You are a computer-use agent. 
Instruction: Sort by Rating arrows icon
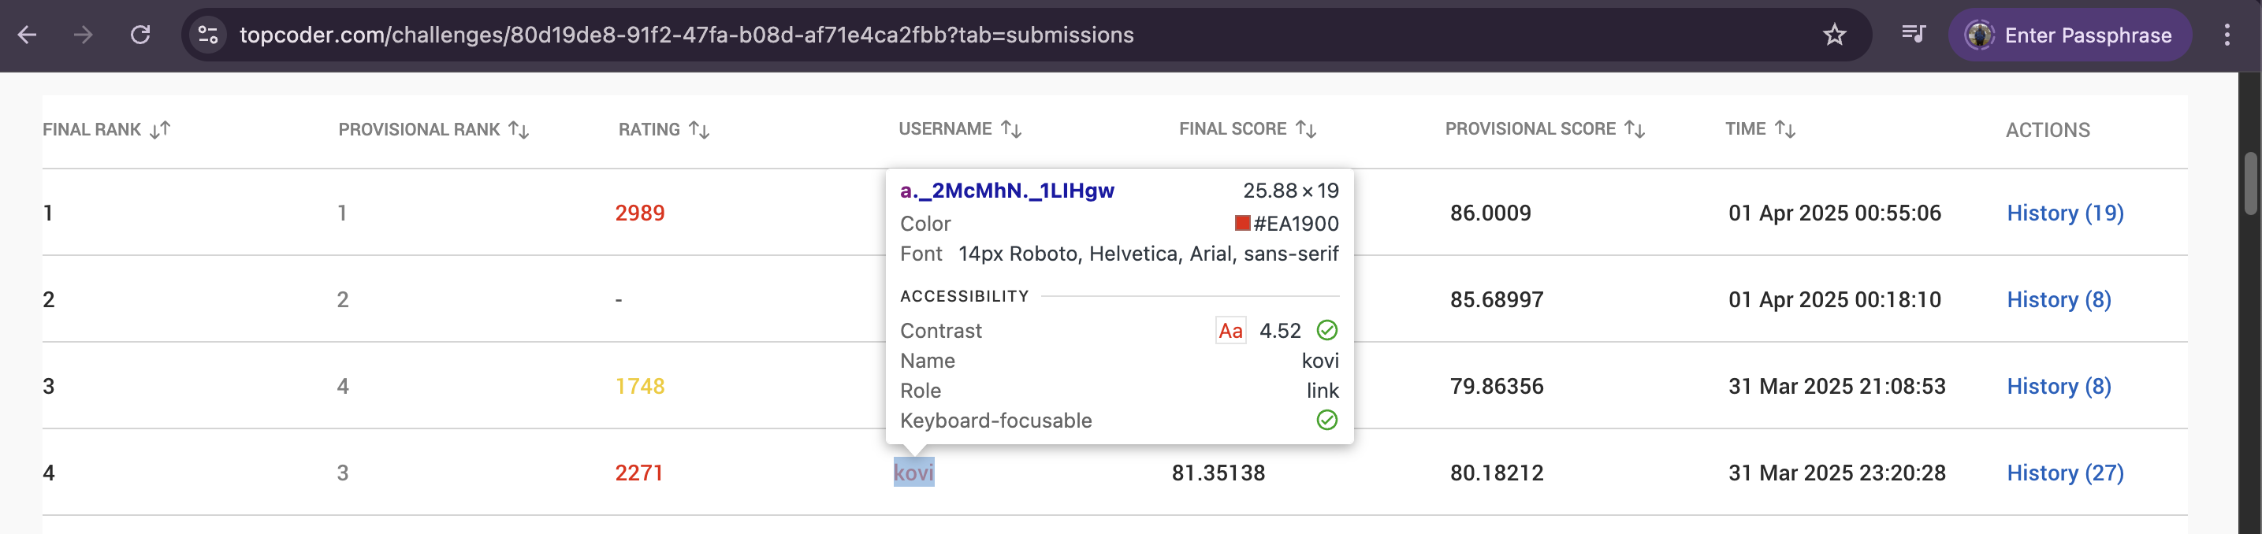pyautogui.click(x=699, y=130)
